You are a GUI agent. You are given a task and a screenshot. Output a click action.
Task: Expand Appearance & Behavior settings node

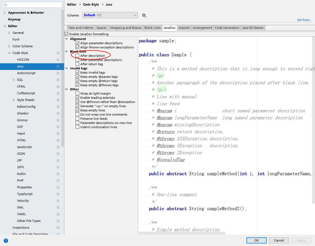(5, 13)
